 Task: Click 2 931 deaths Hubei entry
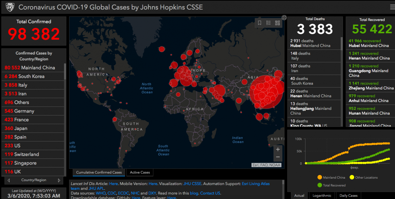tap(315, 43)
